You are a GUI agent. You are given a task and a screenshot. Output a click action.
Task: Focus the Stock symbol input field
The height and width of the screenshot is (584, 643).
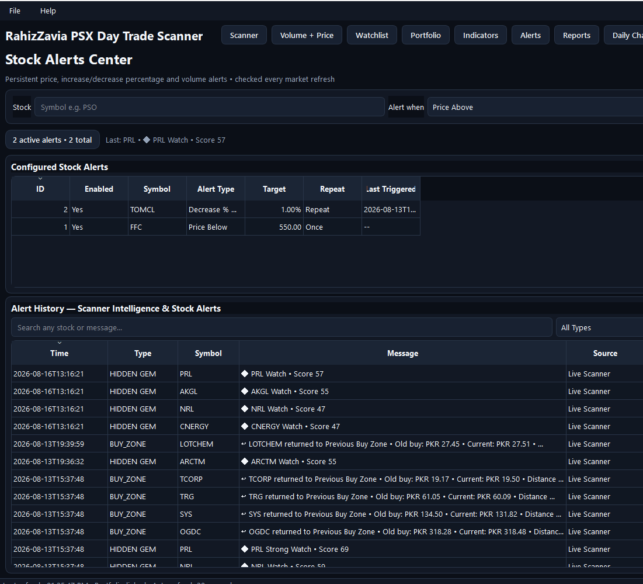pyautogui.click(x=210, y=107)
